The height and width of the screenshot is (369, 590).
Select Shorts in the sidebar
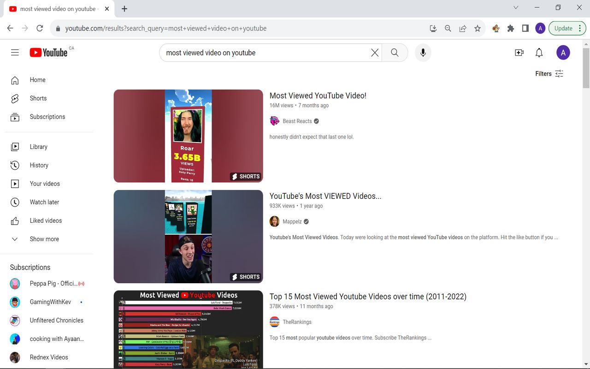coord(38,98)
